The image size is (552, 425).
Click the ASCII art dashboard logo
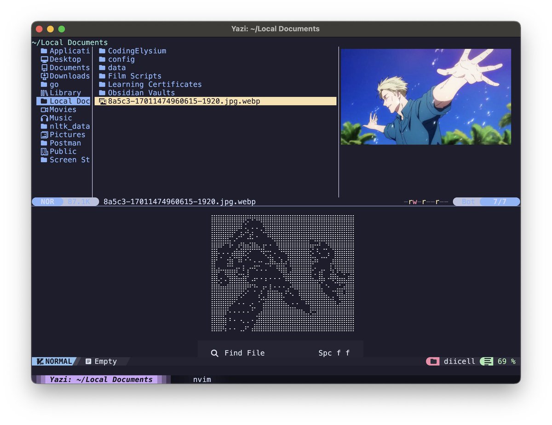point(282,274)
